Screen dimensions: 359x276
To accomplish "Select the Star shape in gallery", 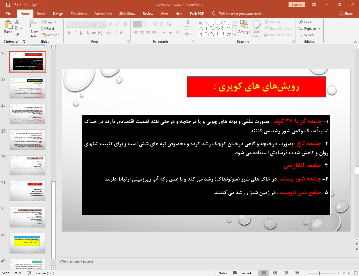I will pos(229,34).
